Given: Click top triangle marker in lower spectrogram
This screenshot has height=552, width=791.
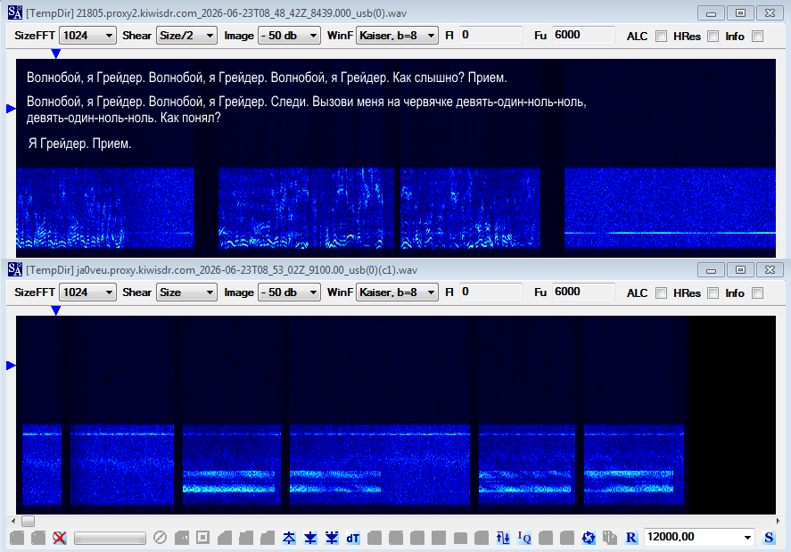Looking at the screenshot, I should tap(56, 310).
